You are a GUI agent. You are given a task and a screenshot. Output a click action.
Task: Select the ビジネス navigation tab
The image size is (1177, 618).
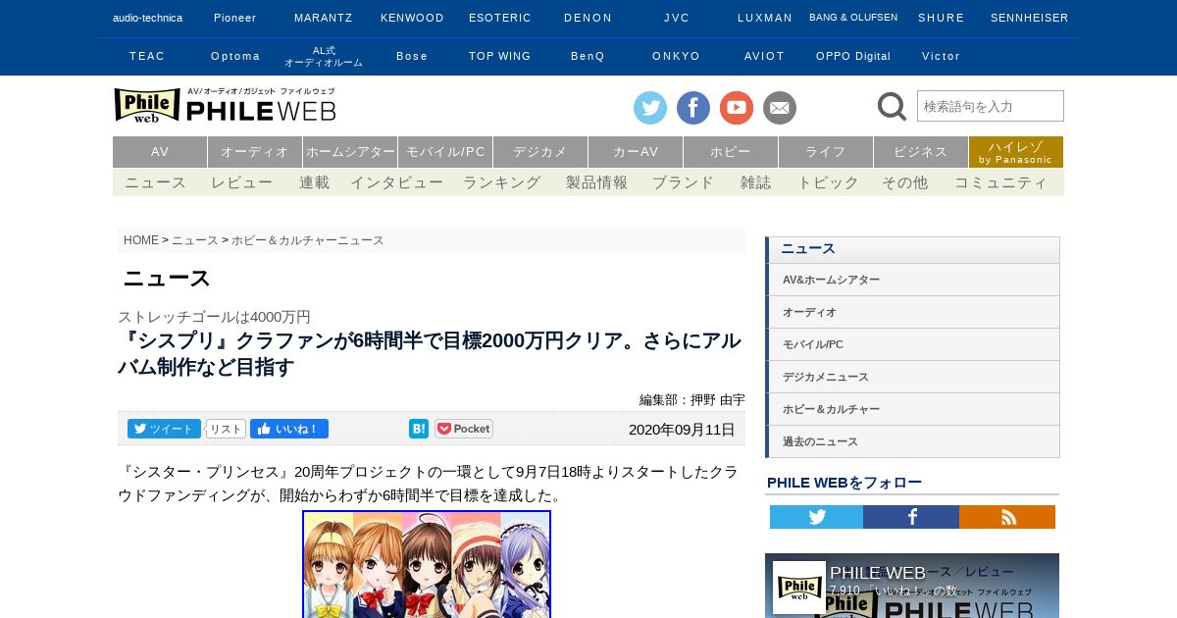(x=921, y=152)
